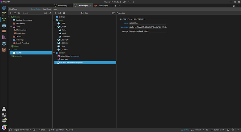Open the Terminal dropdown arrow
This screenshot has height=132, width=241.
(203, 130)
